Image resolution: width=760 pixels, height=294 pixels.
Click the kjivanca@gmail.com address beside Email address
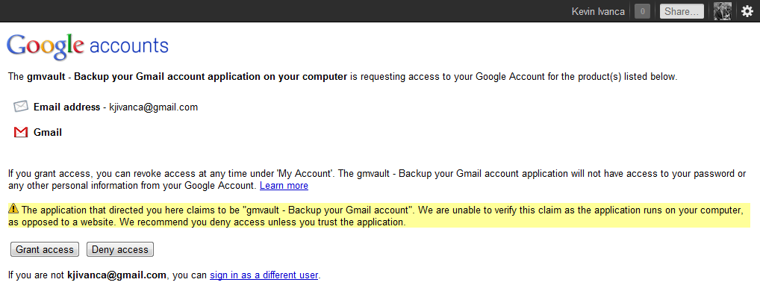pos(154,107)
